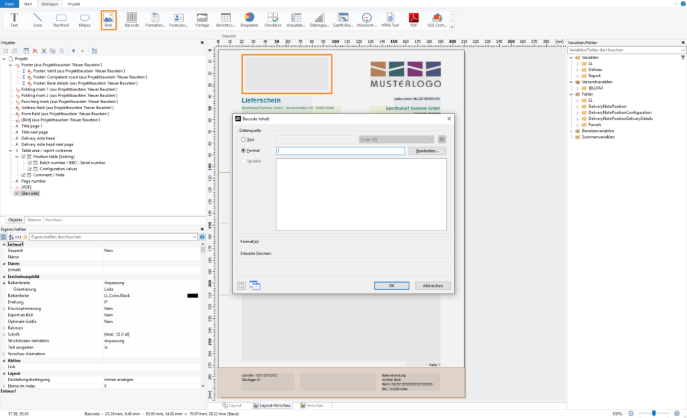
Task: Expand the DeliveryNotePosition field folder
Action: [577, 106]
